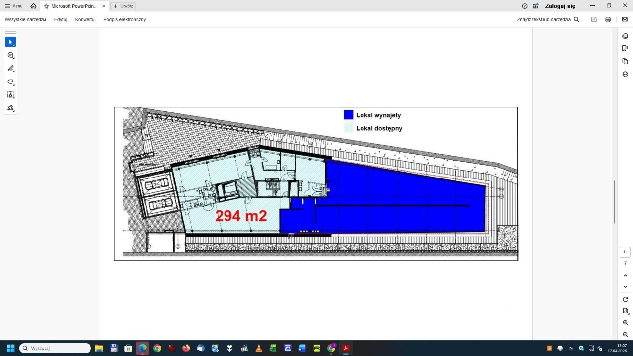Share the file by email icon
This screenshot has width=633, height=356.
[x=625, y=19]
